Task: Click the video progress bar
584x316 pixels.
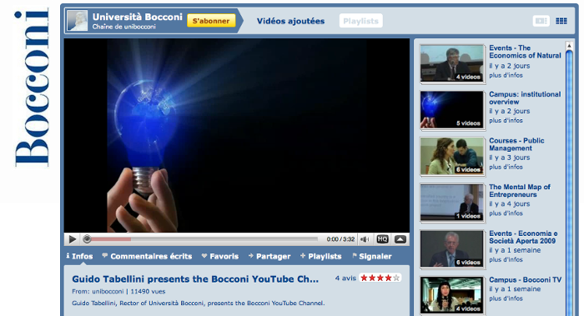Action: pos(202,239)
